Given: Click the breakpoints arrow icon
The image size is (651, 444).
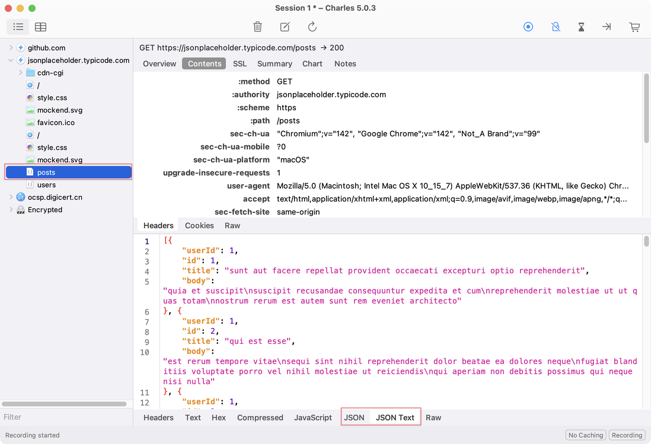Looking at the screenshot, I should click(x=606, y=27).
